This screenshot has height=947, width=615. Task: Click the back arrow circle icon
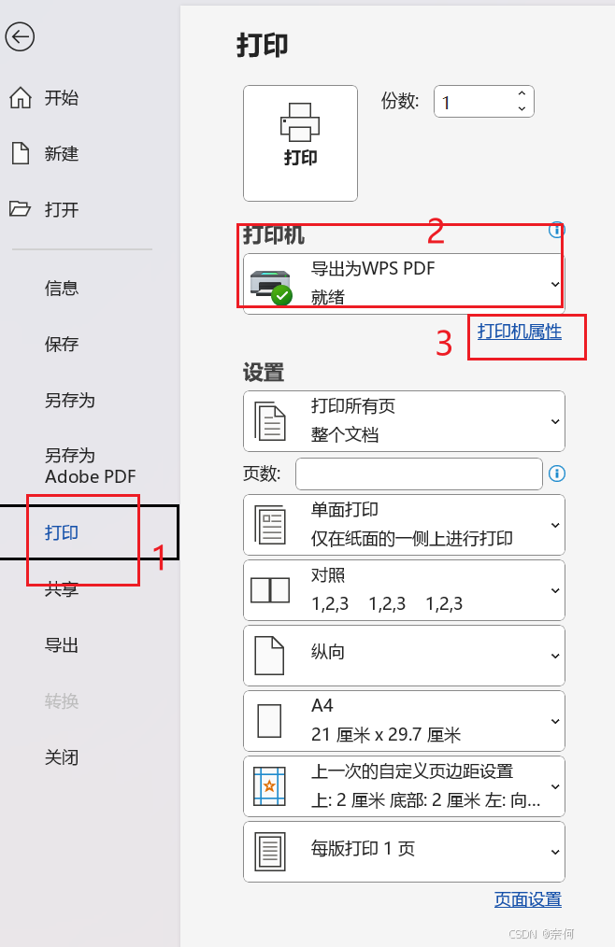pyautogui.click(x=20, y=36)
